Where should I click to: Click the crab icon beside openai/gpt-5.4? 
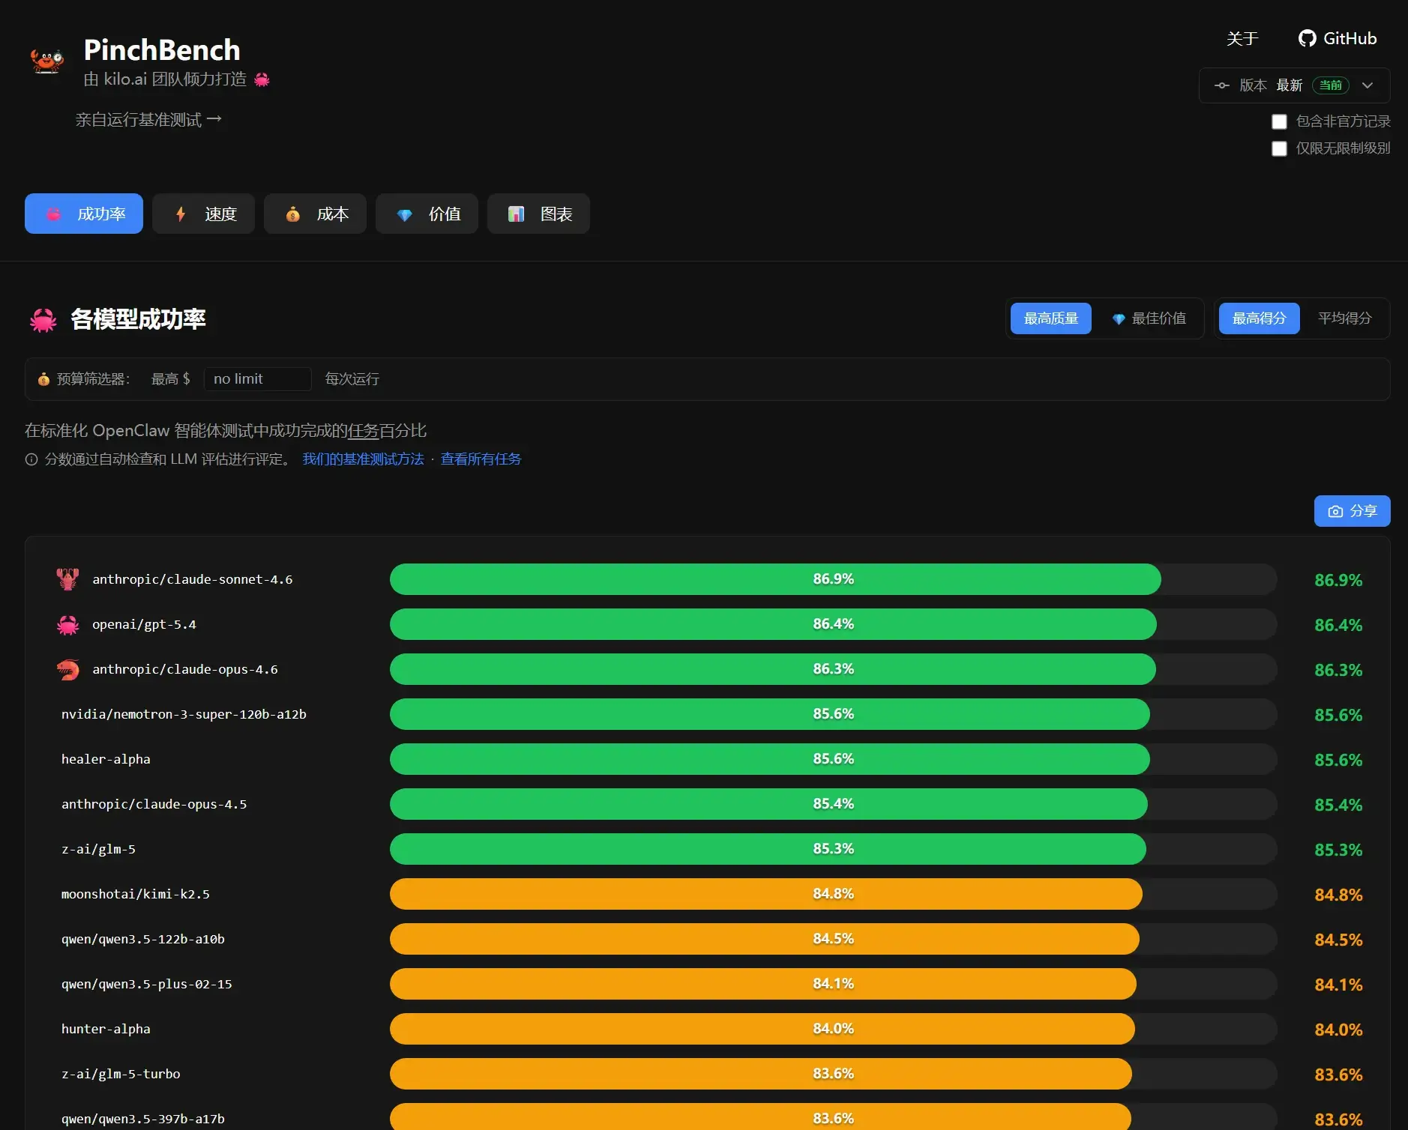click(x=67, y=625)
